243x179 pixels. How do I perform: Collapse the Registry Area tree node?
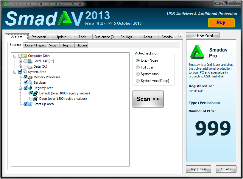20,88
